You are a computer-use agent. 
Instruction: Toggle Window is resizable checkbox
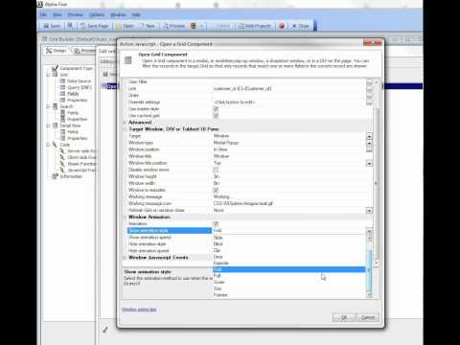point(216,190)
